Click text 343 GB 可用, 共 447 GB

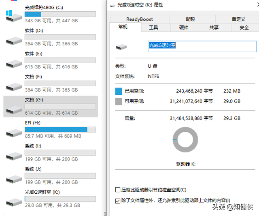(x=51, y=21)
